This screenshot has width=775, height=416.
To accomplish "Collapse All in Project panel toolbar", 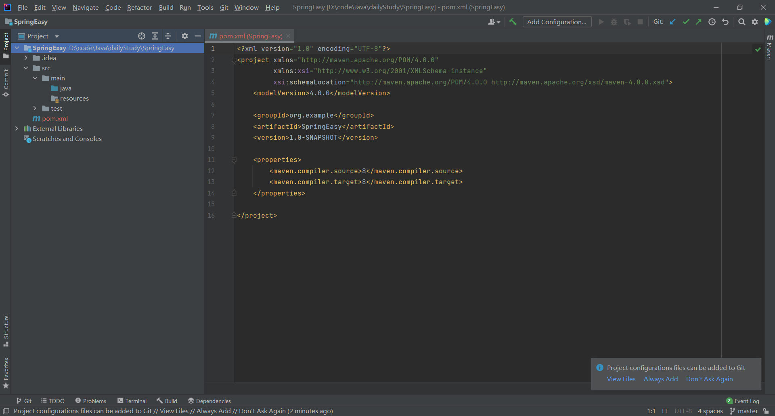I will (x=168, y=36).
